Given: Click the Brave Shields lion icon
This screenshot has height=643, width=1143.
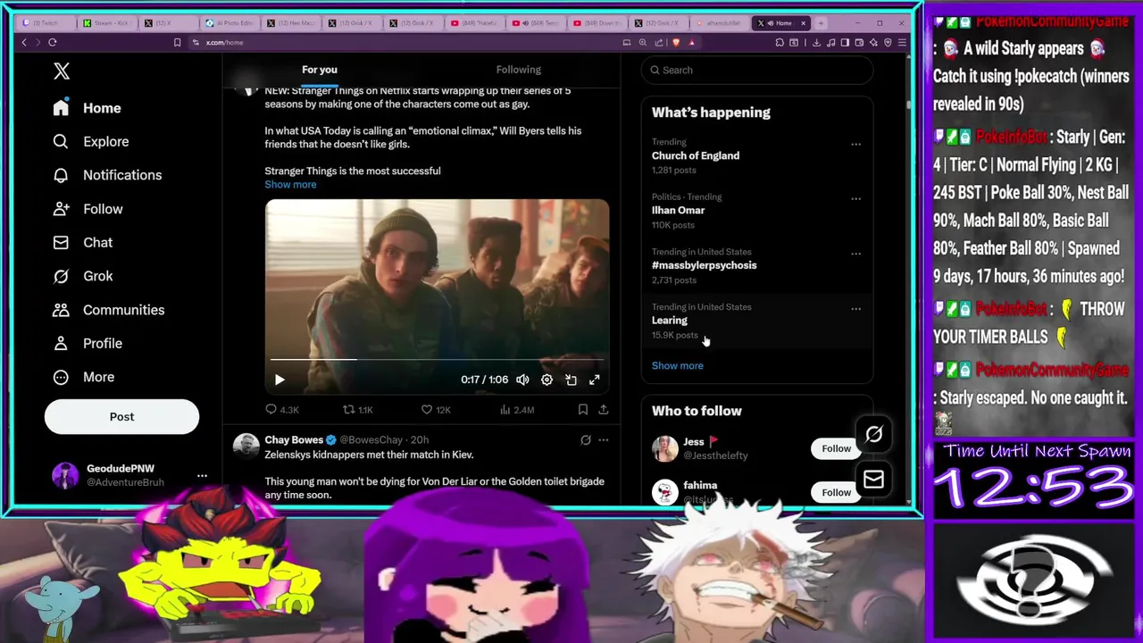Looking at the screenshot, I should click(x=676, y=42).
